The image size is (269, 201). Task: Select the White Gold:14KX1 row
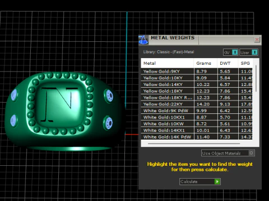[197, 130]
